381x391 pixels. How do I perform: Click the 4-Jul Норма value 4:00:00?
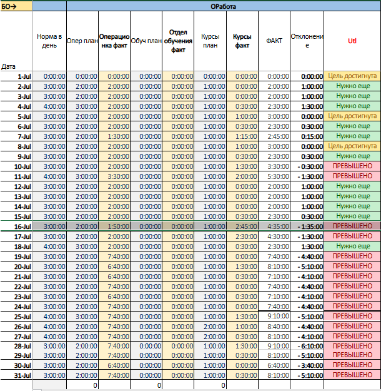(49, 106)
